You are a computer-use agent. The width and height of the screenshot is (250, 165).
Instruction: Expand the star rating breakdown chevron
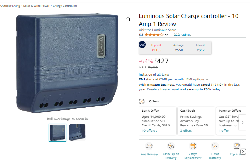(x=167, y=35)
